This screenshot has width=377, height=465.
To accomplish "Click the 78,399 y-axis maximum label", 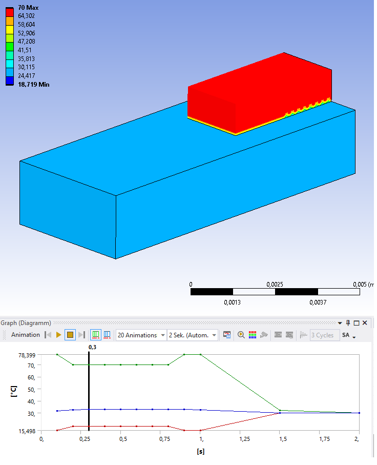I will [27, 355].
